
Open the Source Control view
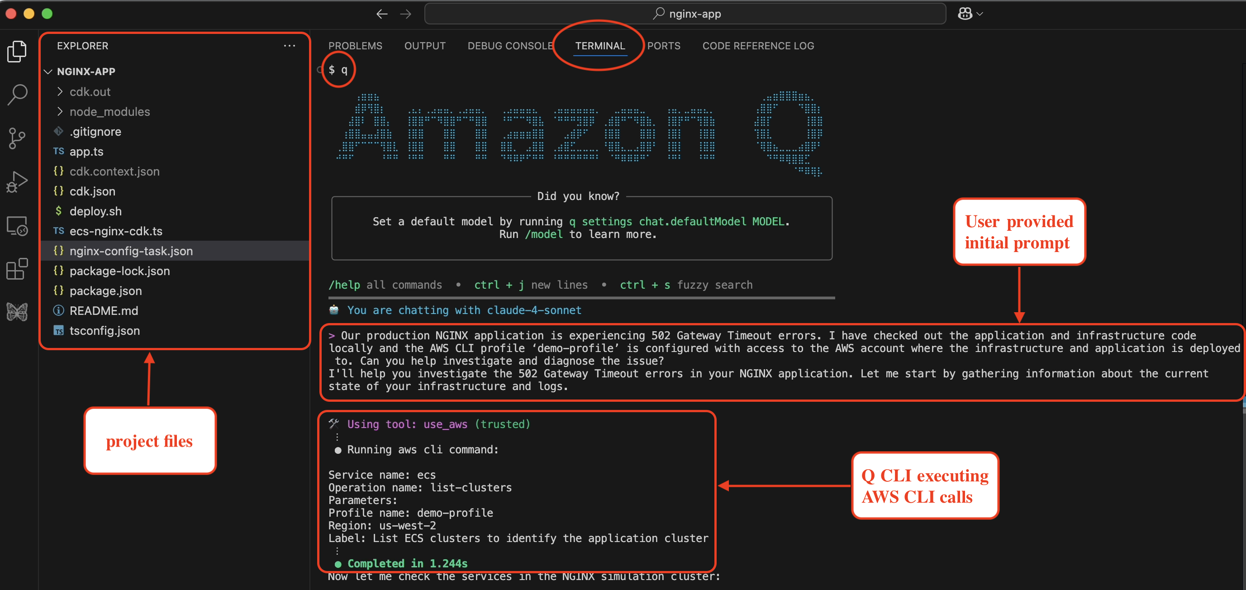tap(17, 138)
